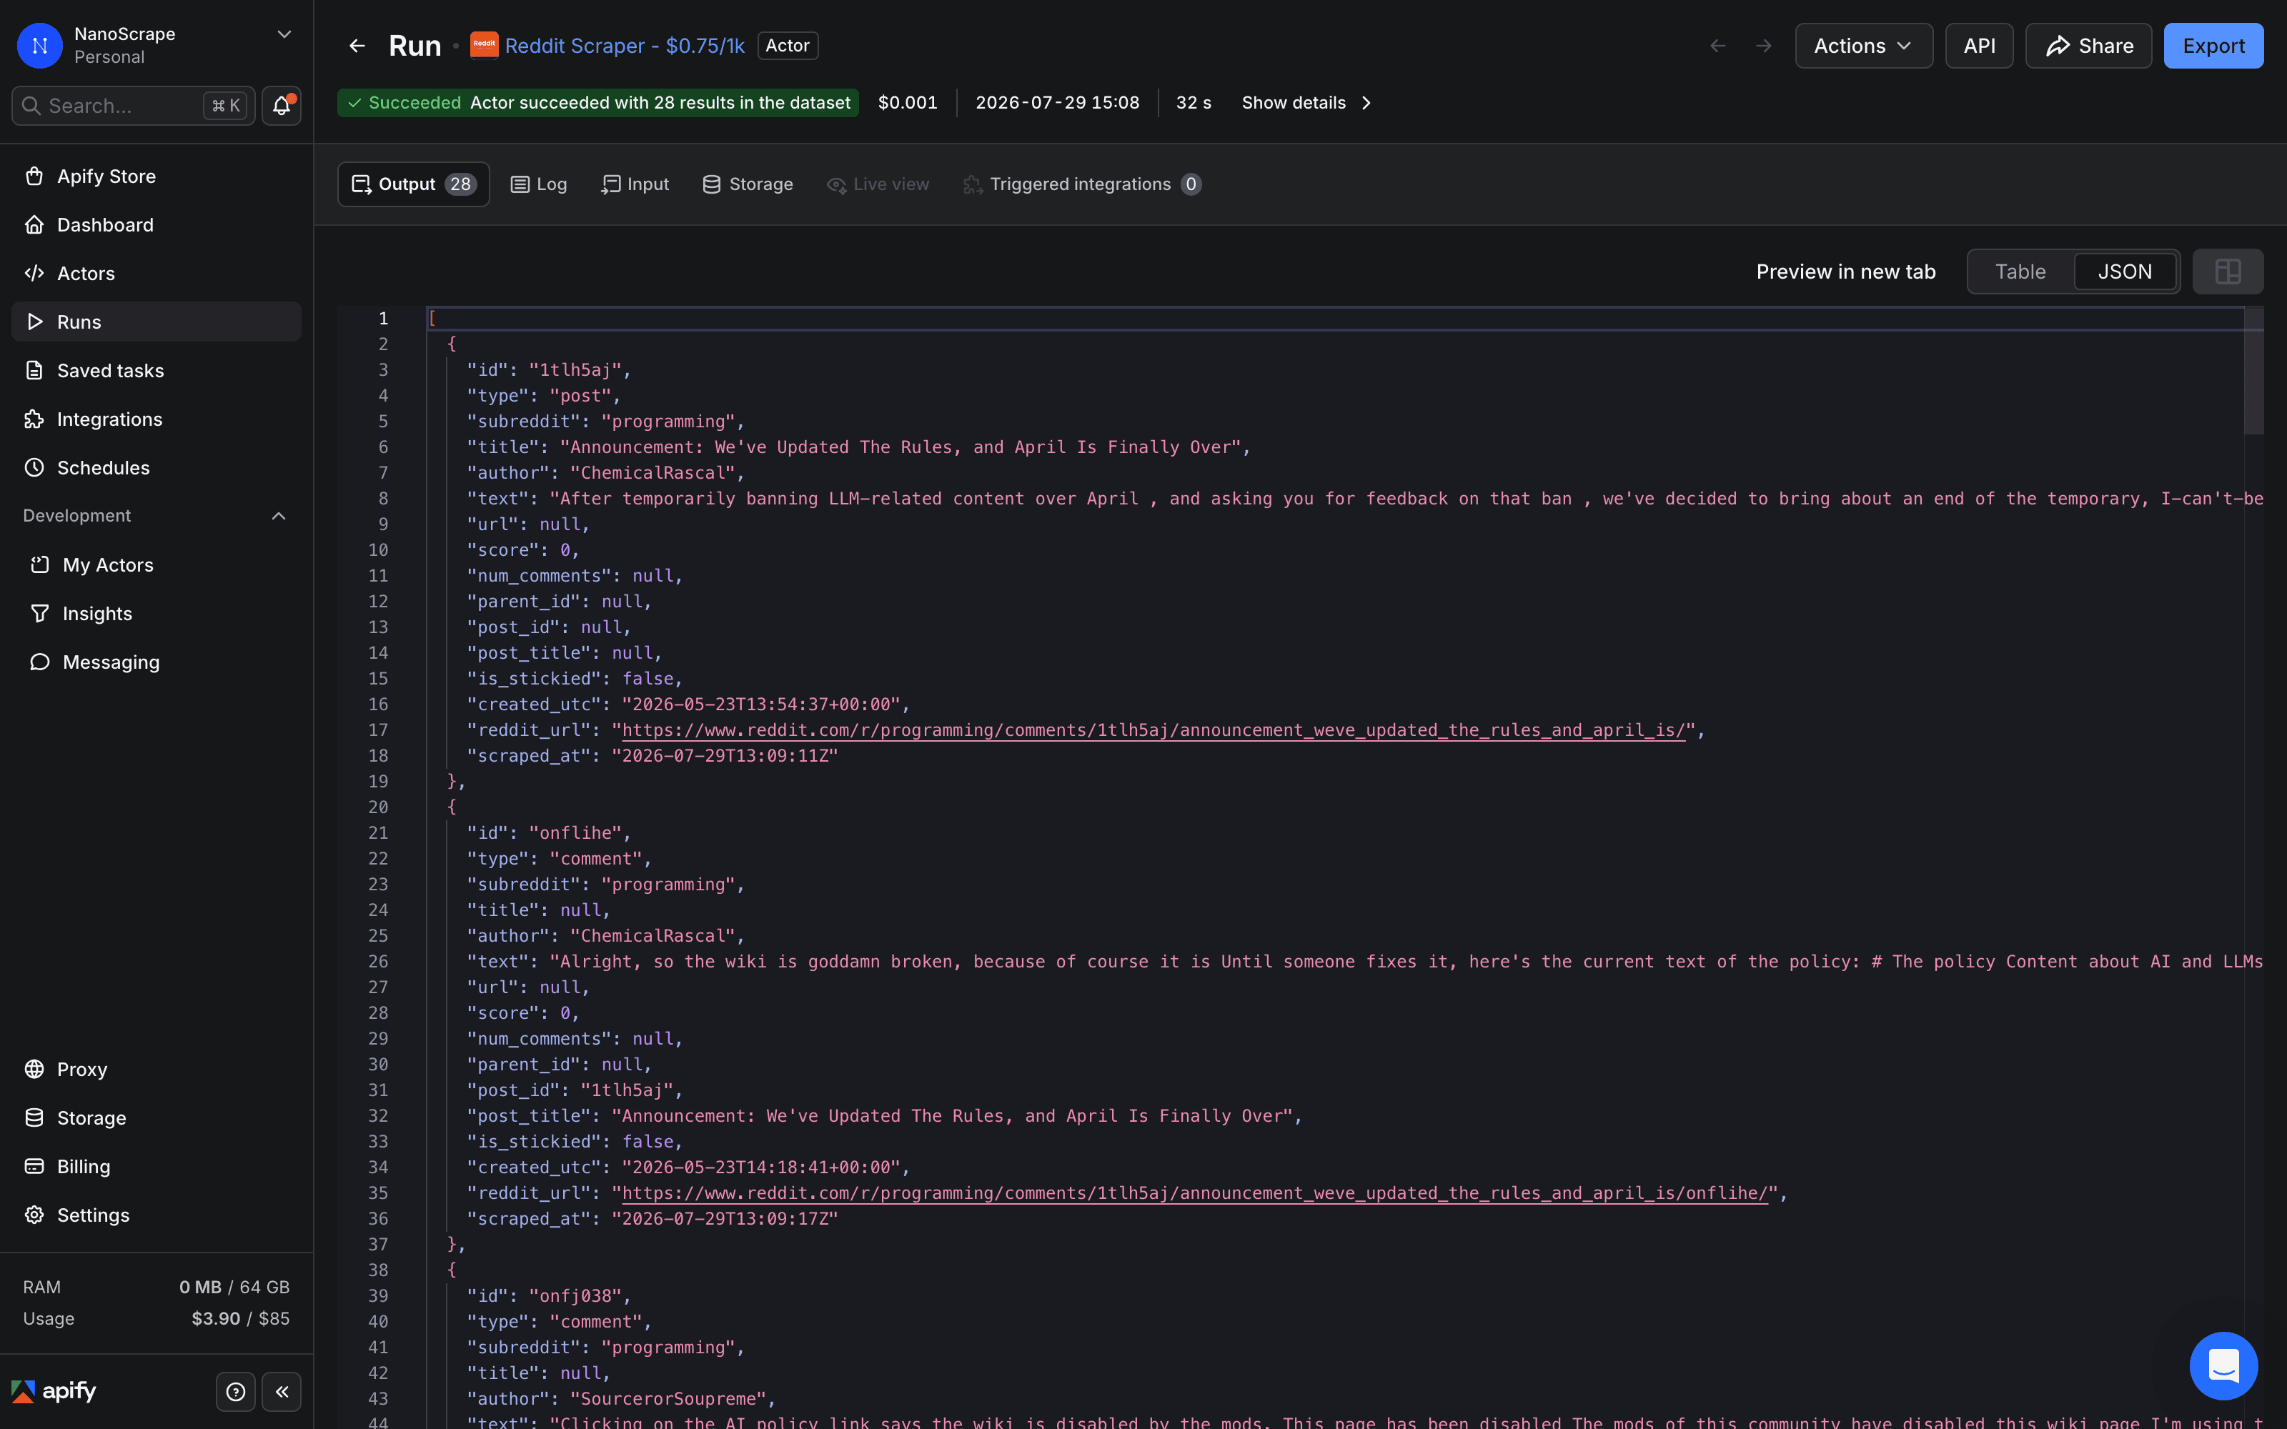Open the onflihe comment reddit_url link
Viewport: 2287px width, 1429px height.
tap(1194, 1193)
